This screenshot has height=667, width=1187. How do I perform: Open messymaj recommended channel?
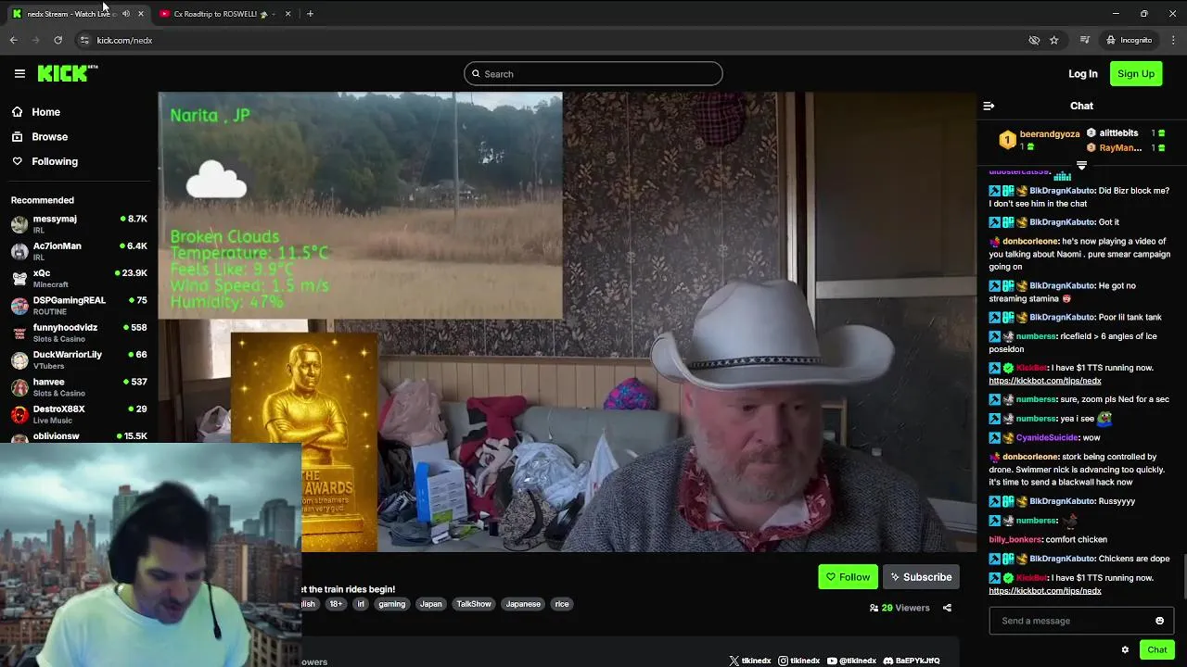tap(79, 224)
